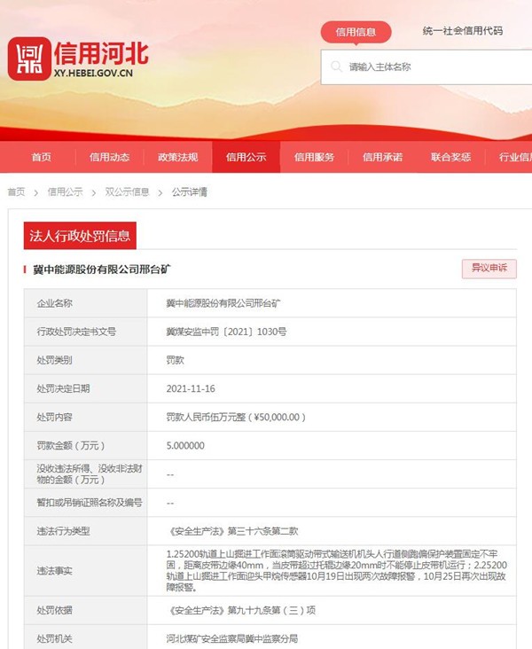Click 《安全生产法》第三十六条第二款 value

point(231,531)
